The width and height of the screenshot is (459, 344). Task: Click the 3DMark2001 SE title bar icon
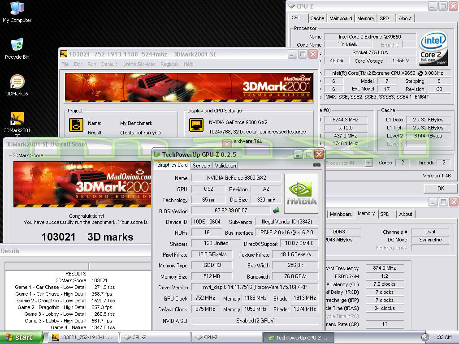coord(64,54)
